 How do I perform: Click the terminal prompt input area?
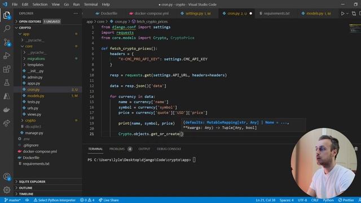tap(194, 160)
